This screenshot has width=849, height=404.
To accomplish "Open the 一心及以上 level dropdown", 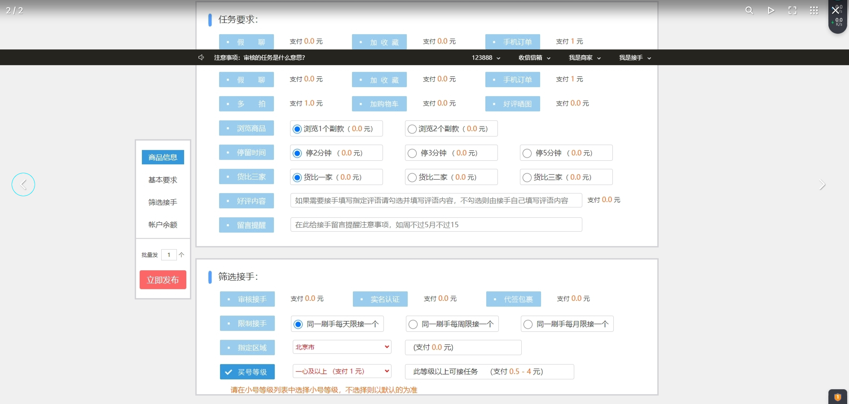I will point(342,371).
